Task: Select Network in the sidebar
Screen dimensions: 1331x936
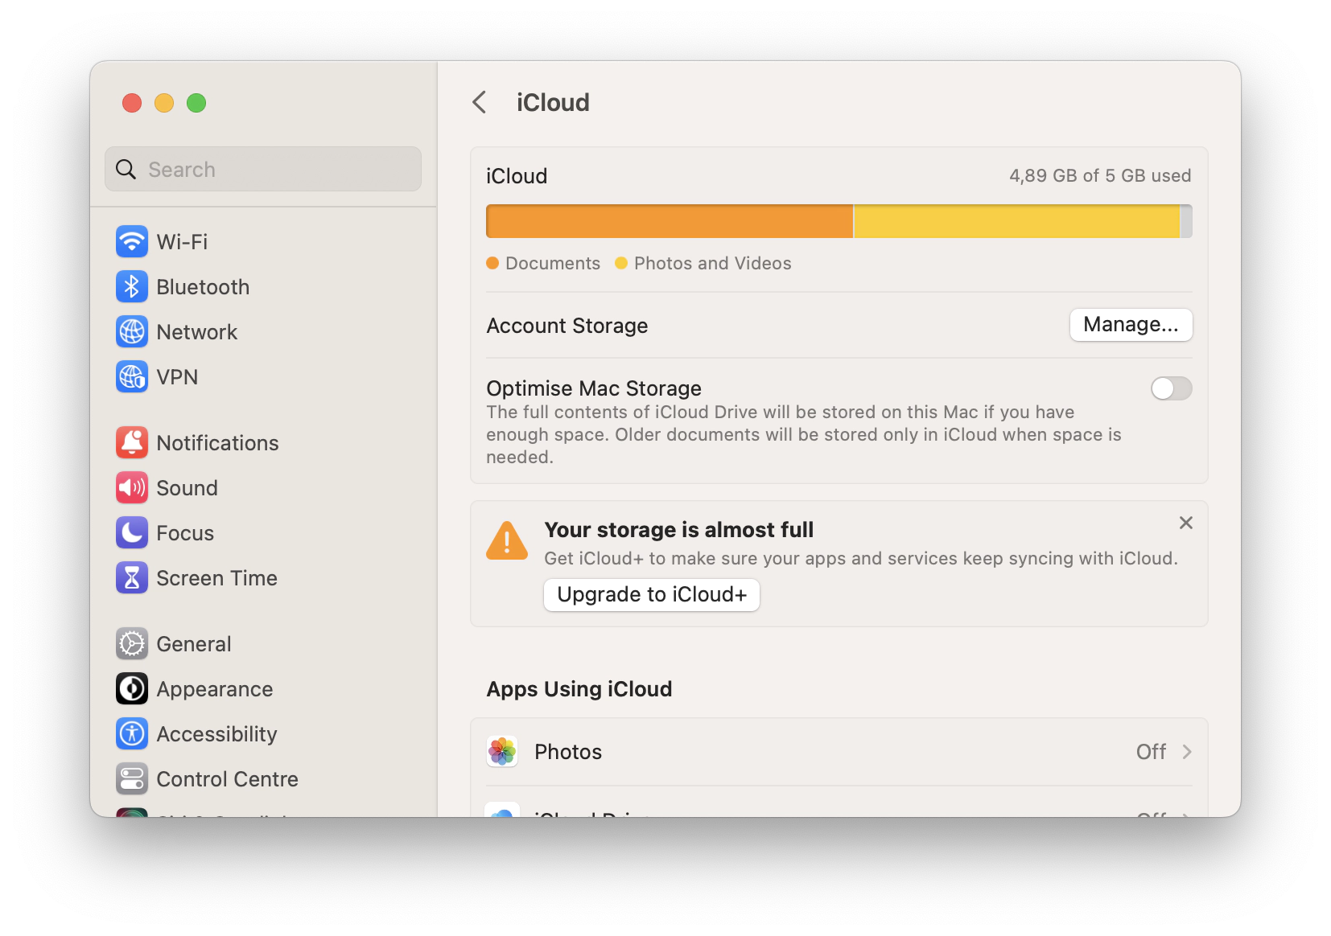Action: [x=263, y=331]
